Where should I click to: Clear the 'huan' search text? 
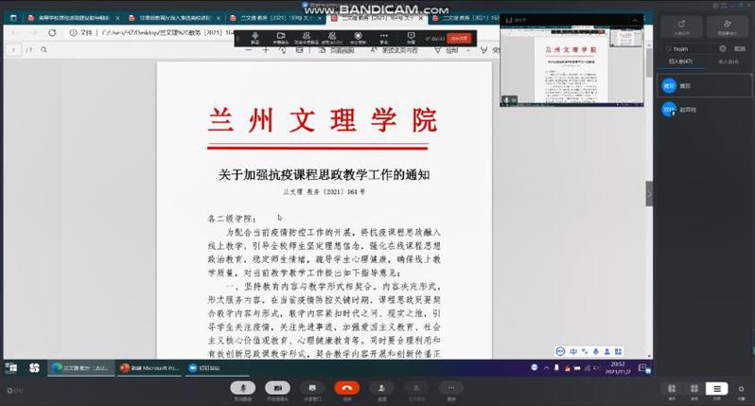[723, 48]
